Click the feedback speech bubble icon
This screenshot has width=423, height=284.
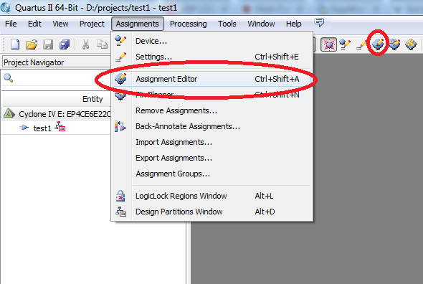[319, 22]
